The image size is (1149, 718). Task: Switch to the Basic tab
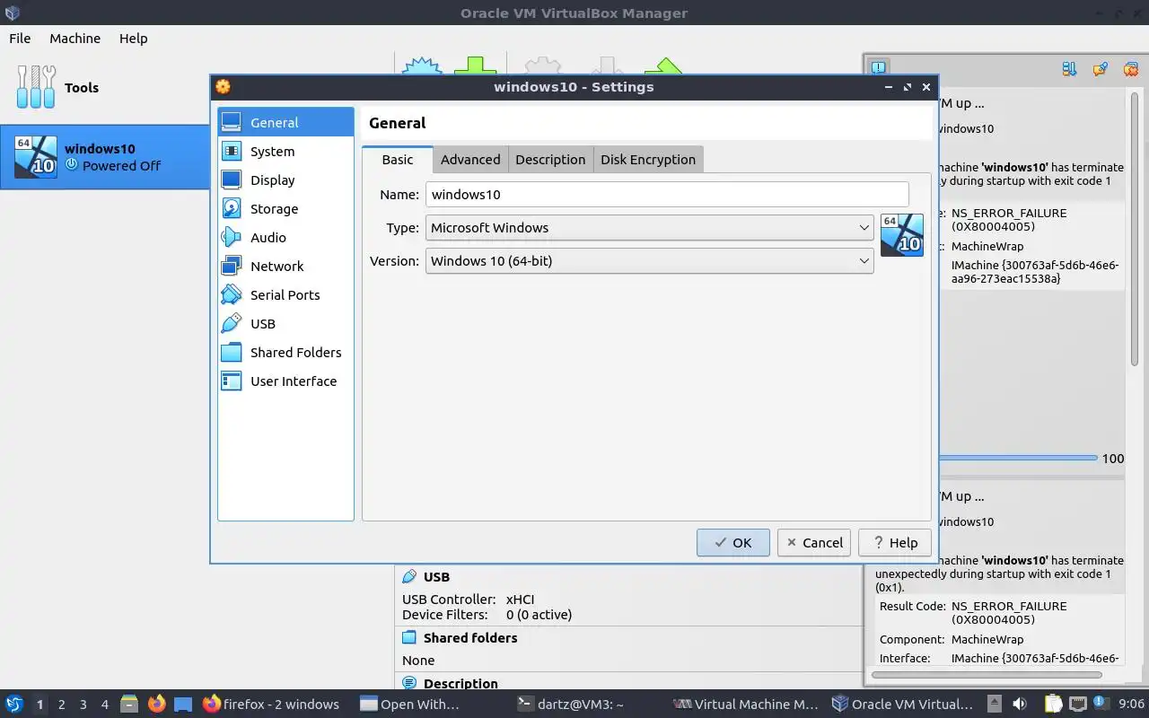coord(398,160)
